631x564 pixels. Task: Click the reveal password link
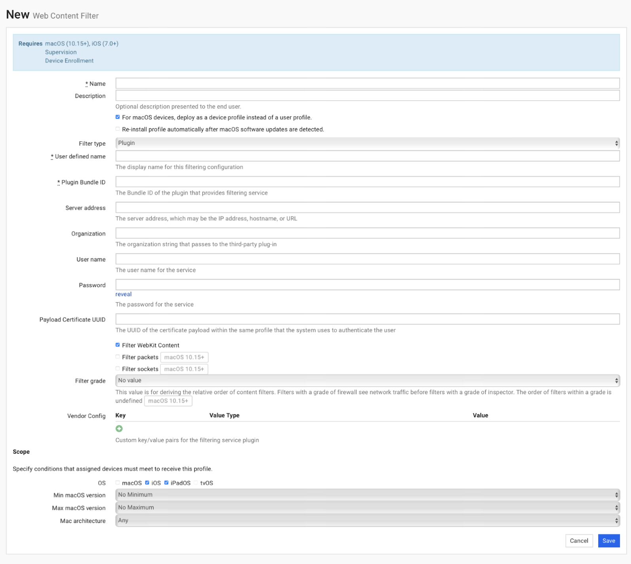(x=123, y=294)
